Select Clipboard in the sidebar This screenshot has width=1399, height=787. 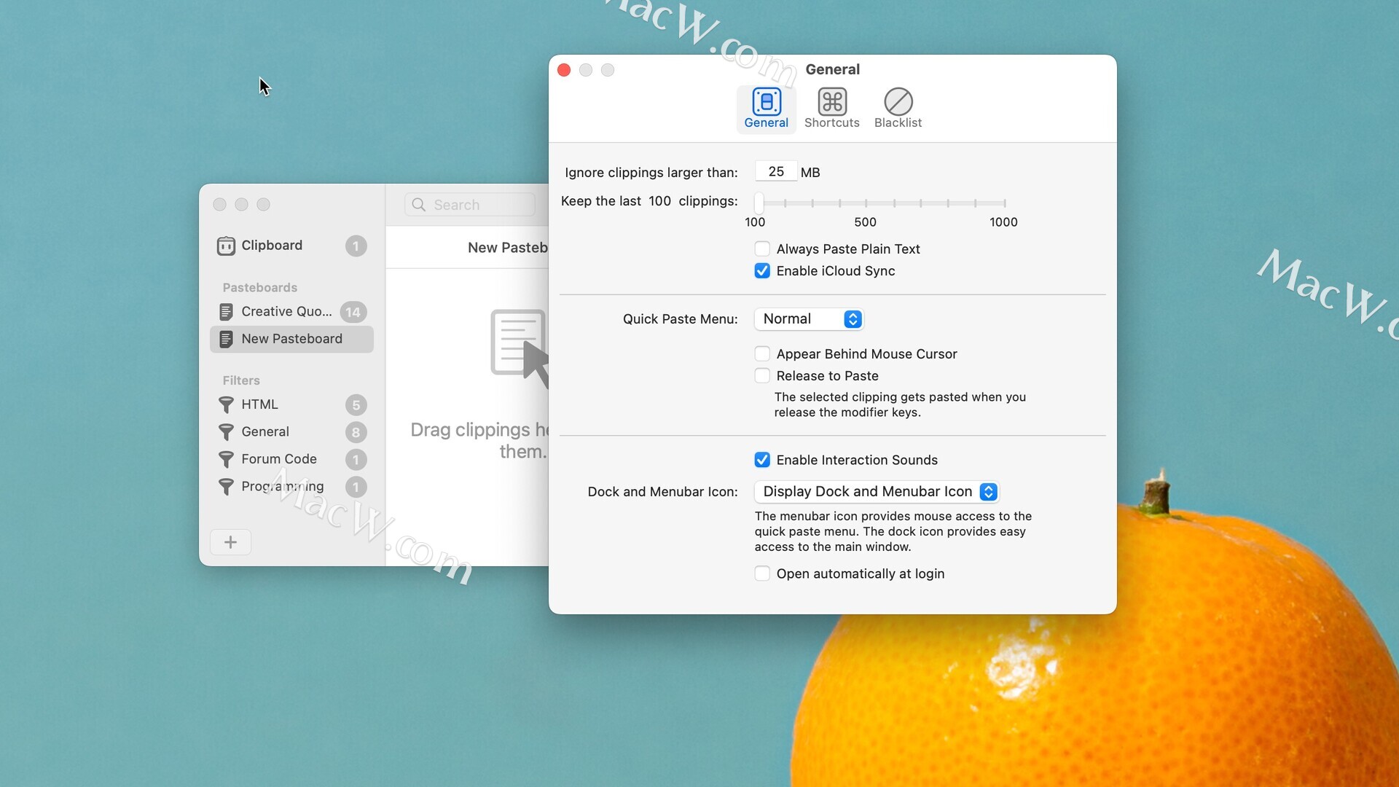point(291,246)
